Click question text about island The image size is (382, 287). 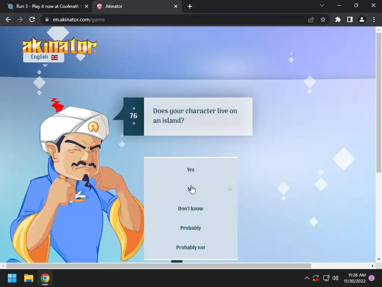[x=195, y=116]
